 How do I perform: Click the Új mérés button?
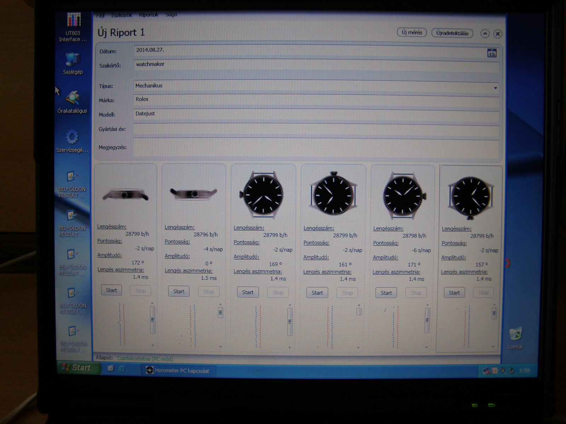412,33
